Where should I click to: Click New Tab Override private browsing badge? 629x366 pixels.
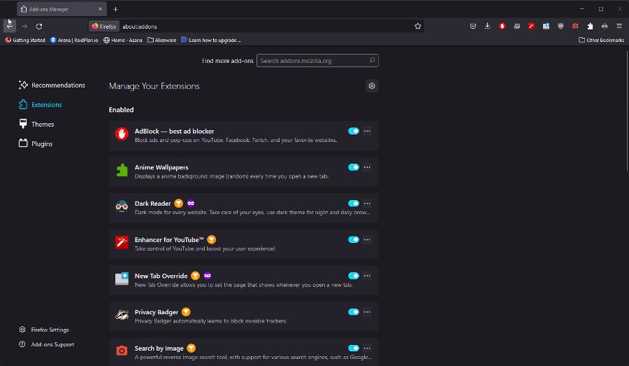[208, 276]
